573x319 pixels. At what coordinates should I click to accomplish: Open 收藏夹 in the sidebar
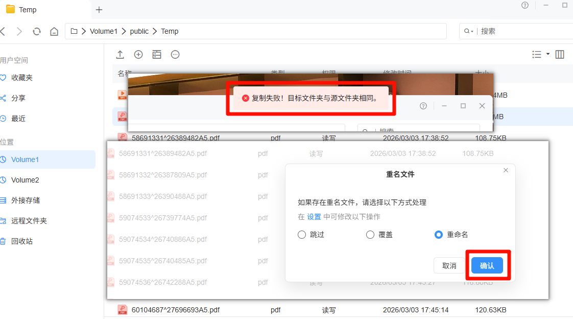22,78
